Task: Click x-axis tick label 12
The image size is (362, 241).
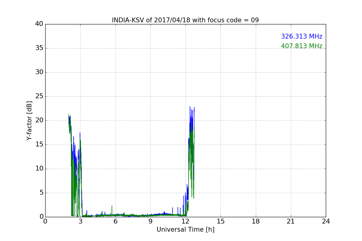Action: pyautogui.click(x=186, y=221)
